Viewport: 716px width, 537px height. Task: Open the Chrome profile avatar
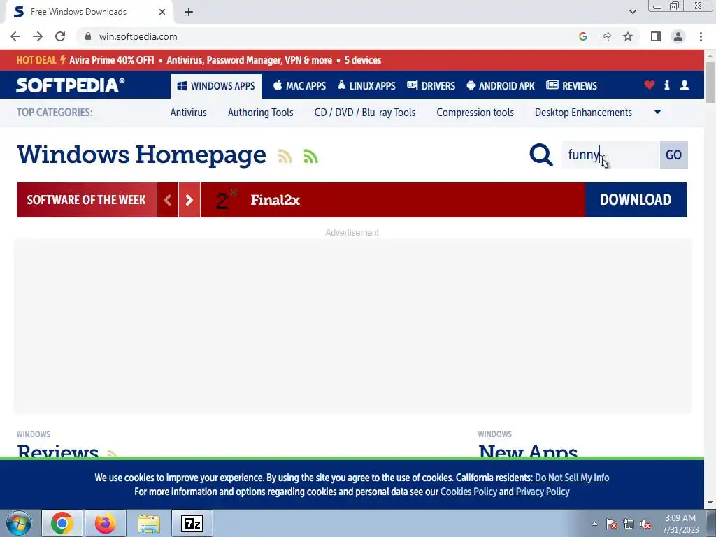point(678,36)
